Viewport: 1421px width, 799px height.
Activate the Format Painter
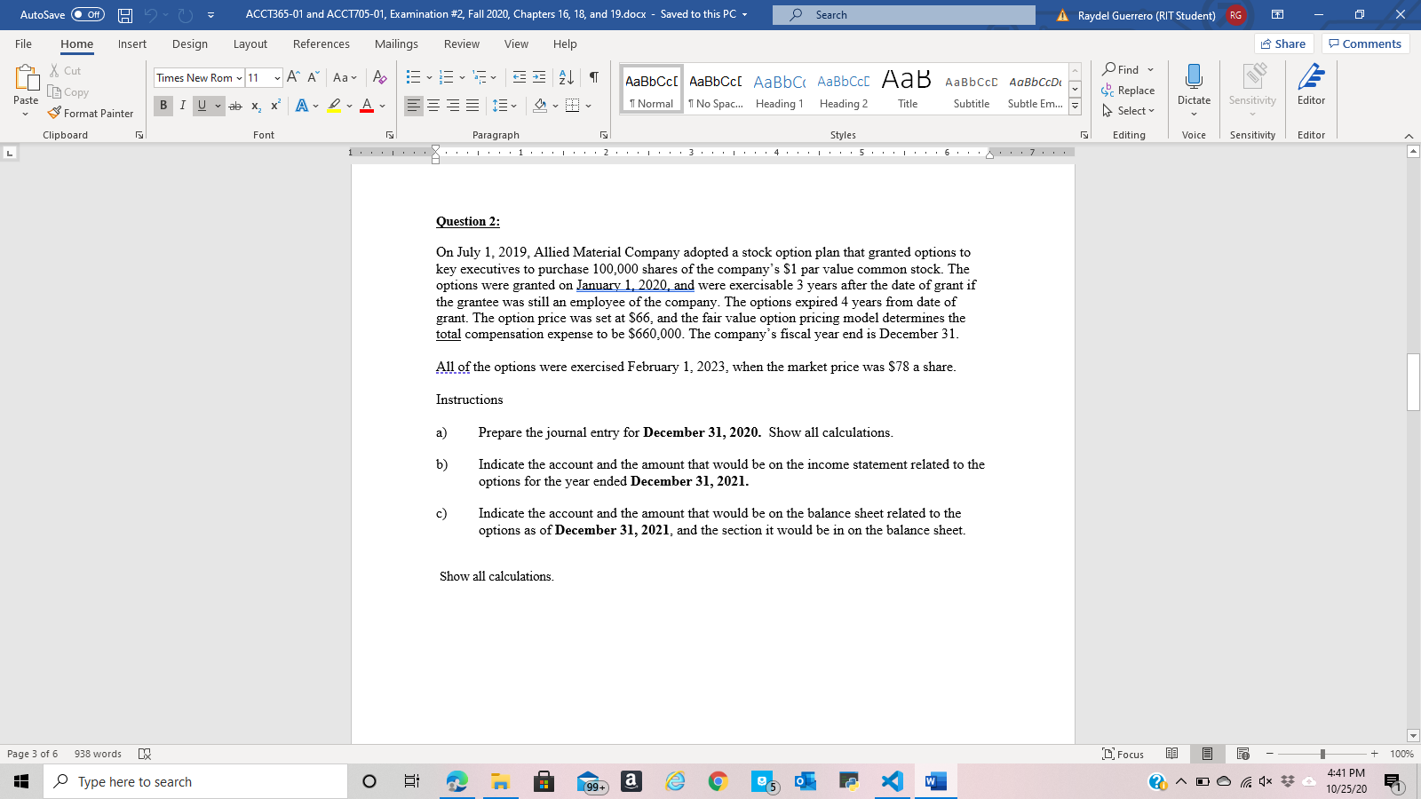(91, 113)
